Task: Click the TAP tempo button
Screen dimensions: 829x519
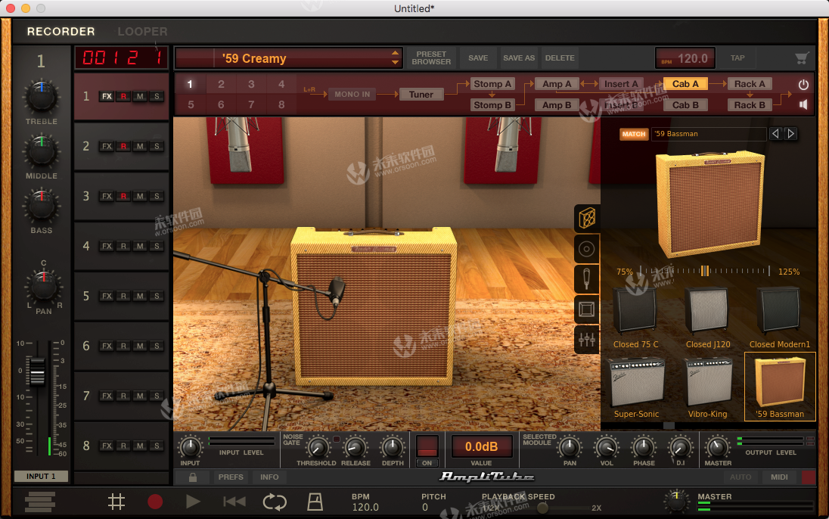Action: (x=737, y=58)
